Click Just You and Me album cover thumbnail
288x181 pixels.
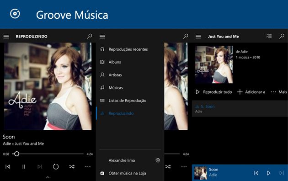coord(214,64)
